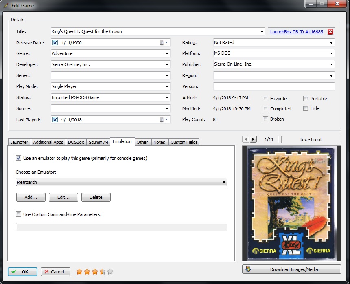Switch to the Other tab
The image size is (350, 284).
pyautogui.click(x=142, y=142)
